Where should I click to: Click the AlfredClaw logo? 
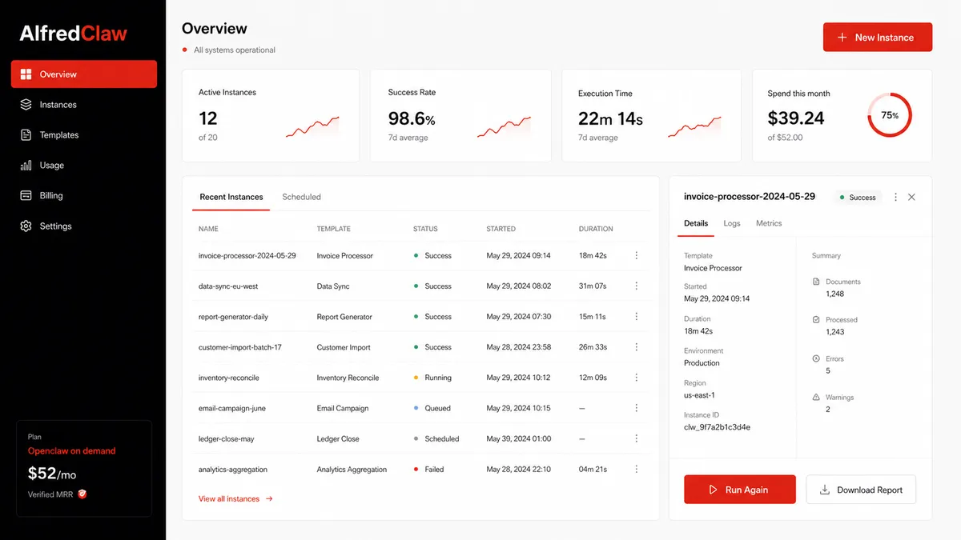pos(74,34)
